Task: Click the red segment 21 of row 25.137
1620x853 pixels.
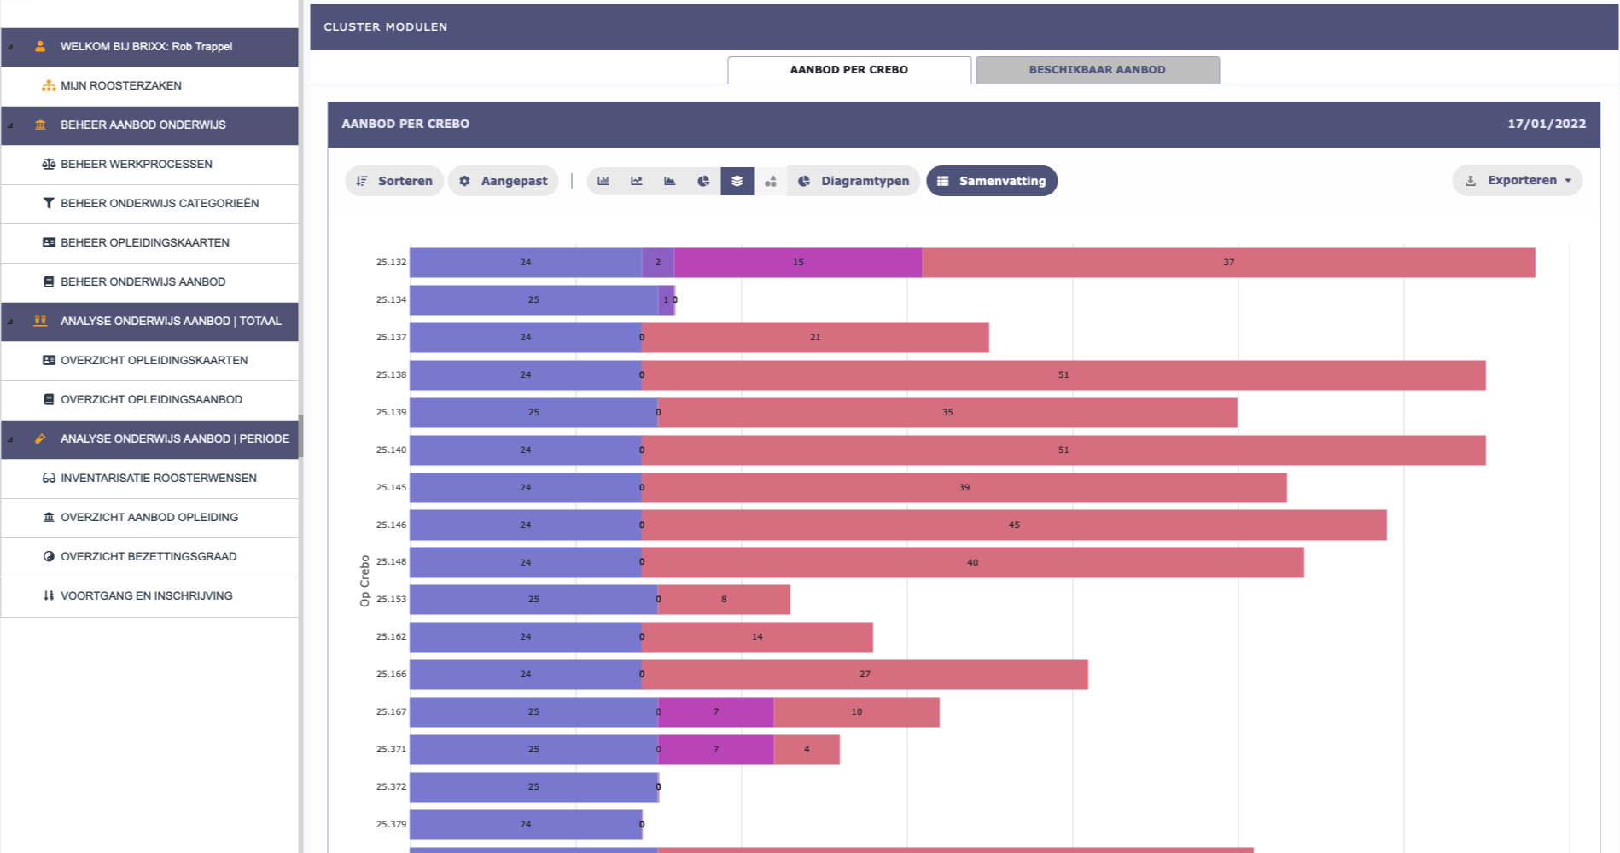Action: (815, 338)
